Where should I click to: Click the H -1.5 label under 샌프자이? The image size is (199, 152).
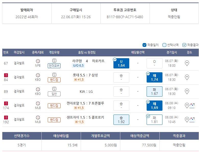click(79, 122)
